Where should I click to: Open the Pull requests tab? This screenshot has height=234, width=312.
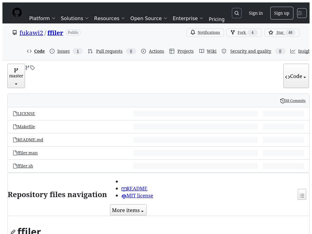tap(109, 51)
